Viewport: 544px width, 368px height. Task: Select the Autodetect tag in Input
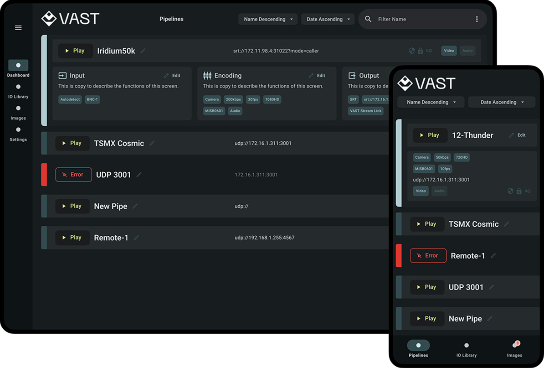pyautogui.click(x=70, y=99)
